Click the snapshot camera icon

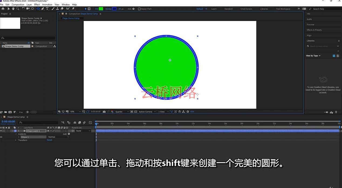(x=104, y=112)
